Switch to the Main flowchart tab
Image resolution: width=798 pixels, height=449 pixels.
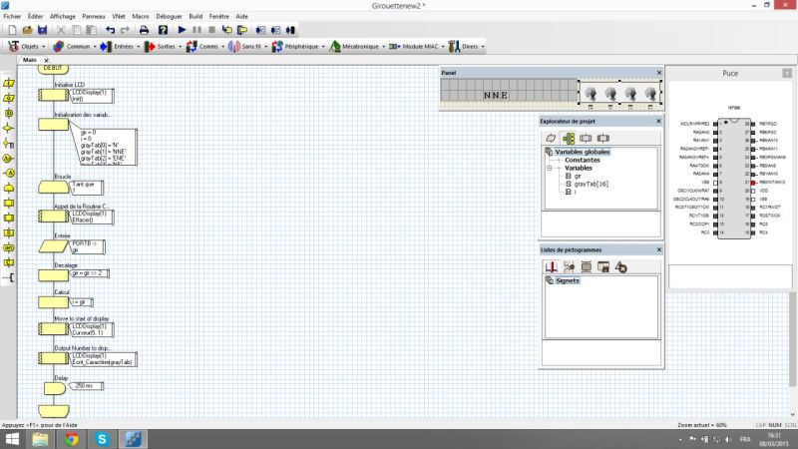[30, 60]
